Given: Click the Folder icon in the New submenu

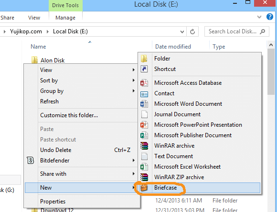Looking at the screenshot, I should click(x=144, y=59).
